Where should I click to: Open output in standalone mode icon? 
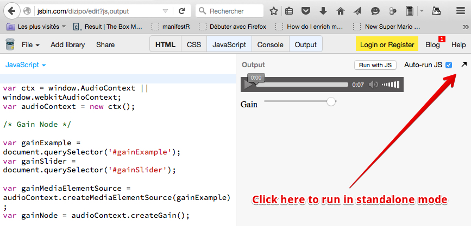tap(464, 64)
